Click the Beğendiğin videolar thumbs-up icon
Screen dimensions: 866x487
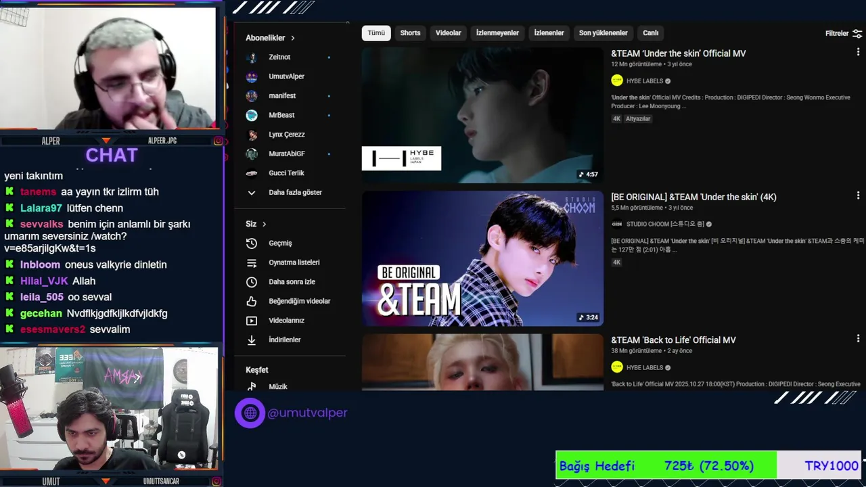click(x=252, y=301)
